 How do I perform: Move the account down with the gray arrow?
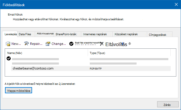[129, 43]
